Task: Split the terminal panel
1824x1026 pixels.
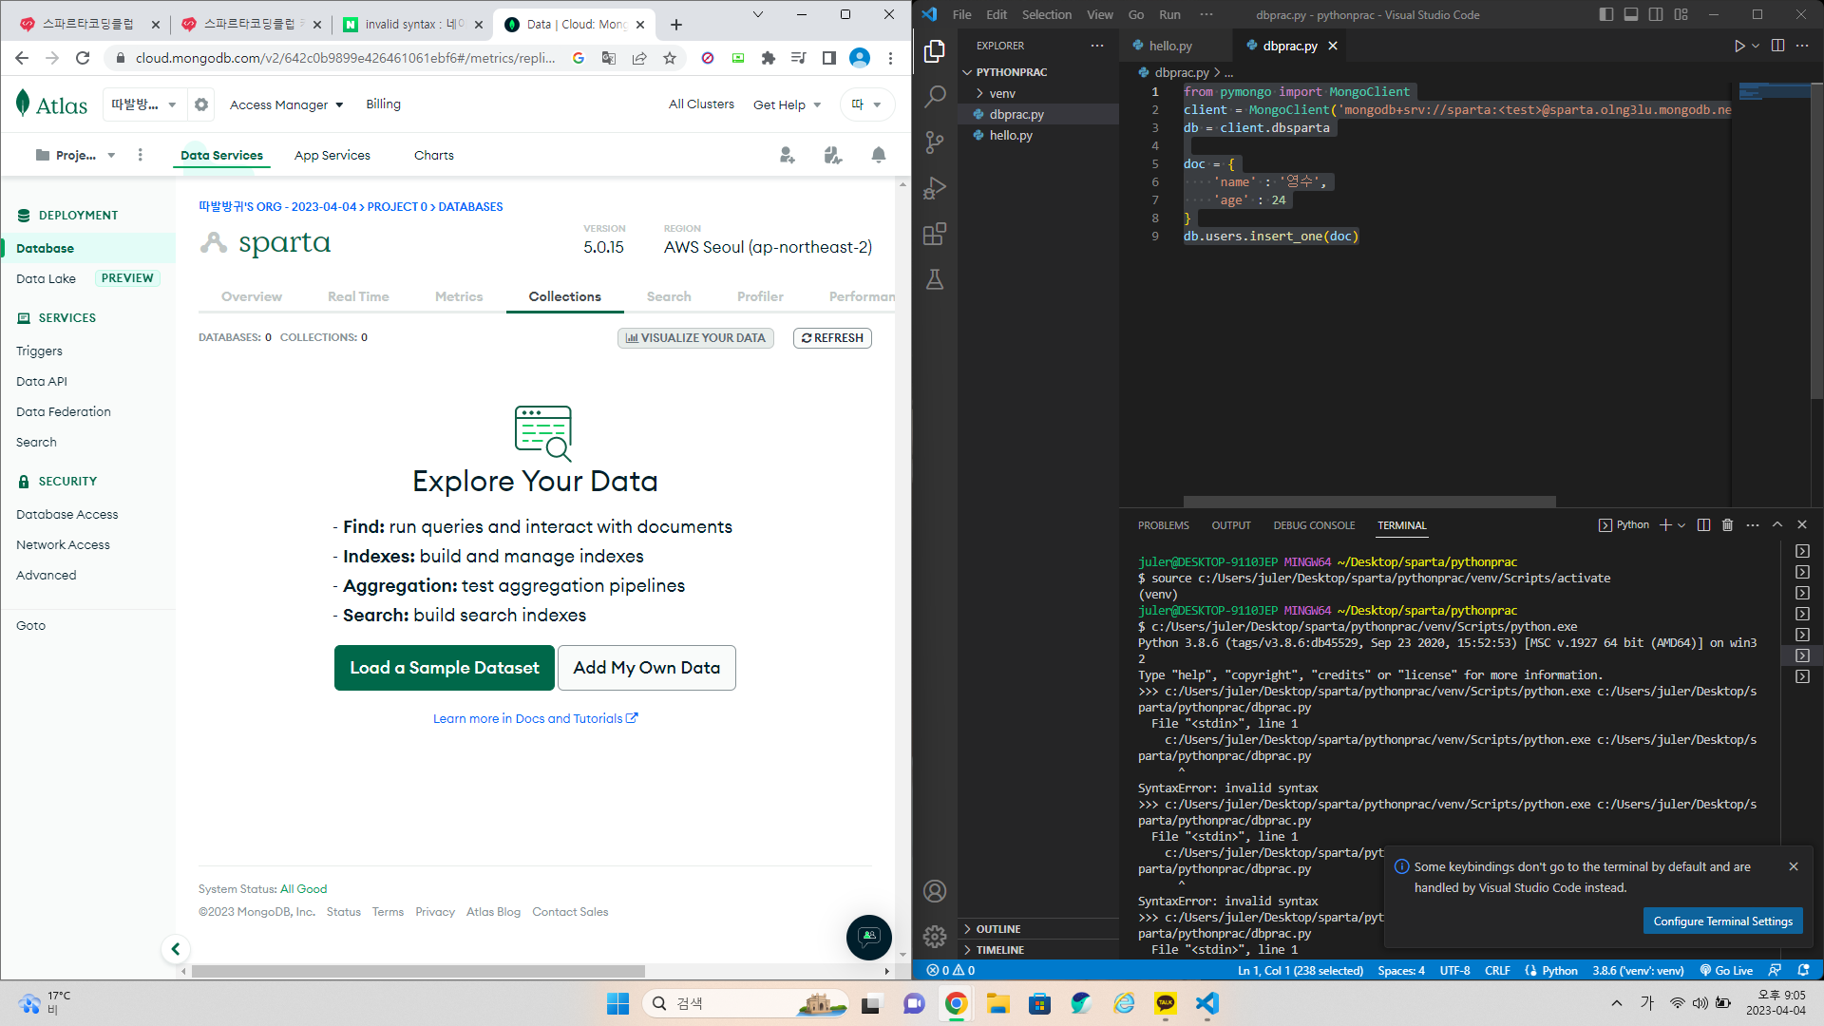Action: click(1703, 525)
